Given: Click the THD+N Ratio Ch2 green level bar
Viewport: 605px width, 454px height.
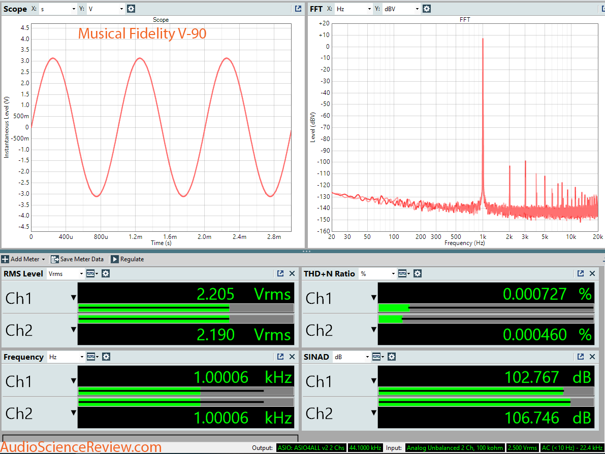Looking at the screenshot, I should 486,319.
